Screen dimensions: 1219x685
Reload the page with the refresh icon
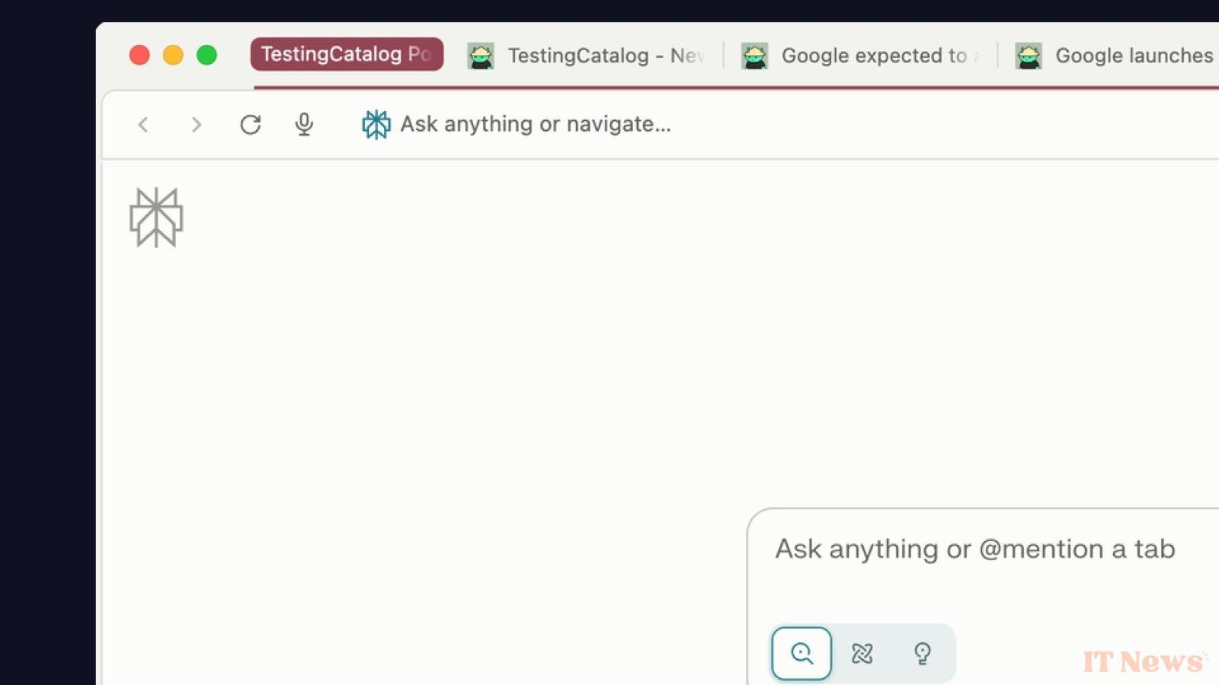[251, 124]
